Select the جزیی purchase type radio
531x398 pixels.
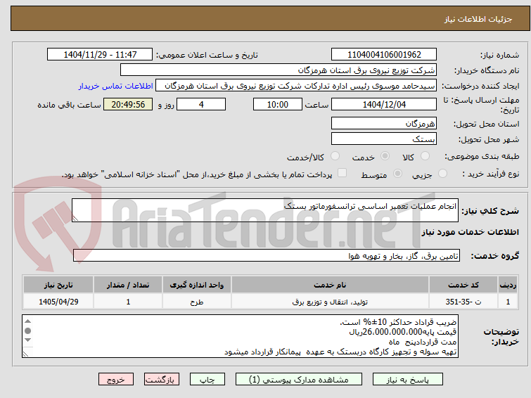tap(442, 174)
